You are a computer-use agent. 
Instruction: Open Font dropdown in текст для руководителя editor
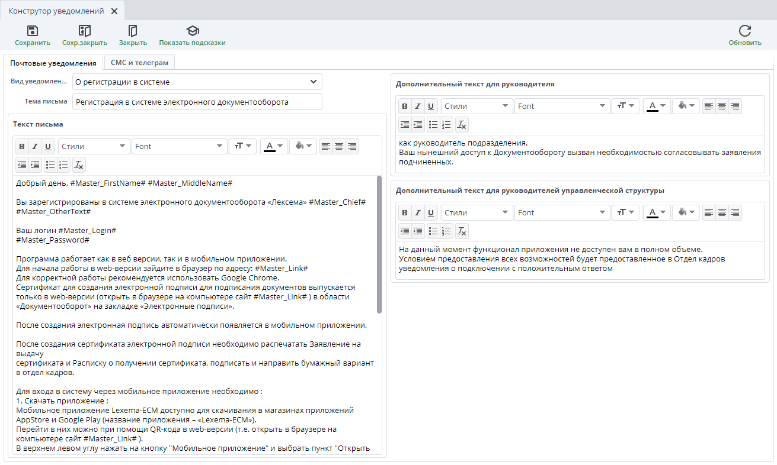click(x=562, y=106)
